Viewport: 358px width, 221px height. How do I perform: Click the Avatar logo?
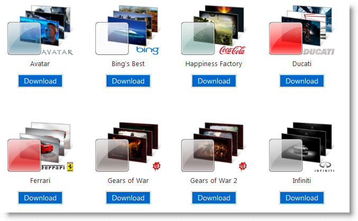pyautogui.click(x=57, y=52)
